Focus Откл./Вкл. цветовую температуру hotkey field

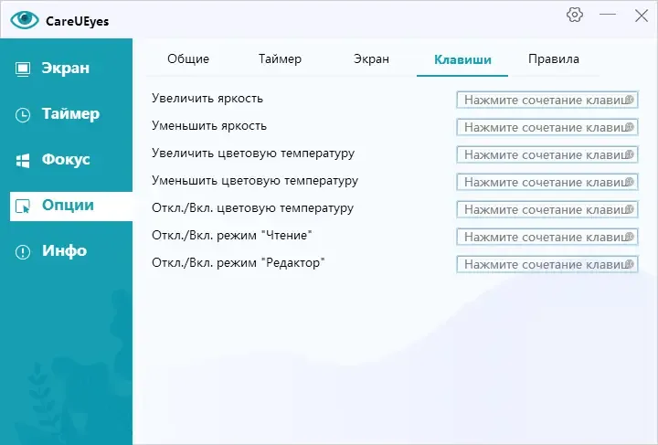[x=547, y=209]
